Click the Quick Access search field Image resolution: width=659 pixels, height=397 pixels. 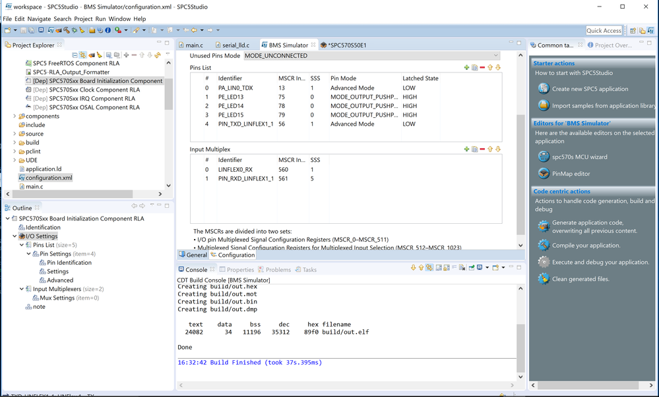(x=604, y=31)
